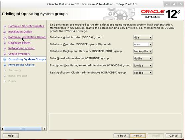Maximize the installer window
This screenshot has width=185, height=140.
(x=174, y=4)
